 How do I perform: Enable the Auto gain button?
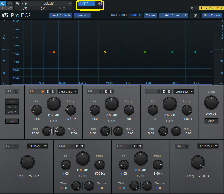tap(211, 121)
